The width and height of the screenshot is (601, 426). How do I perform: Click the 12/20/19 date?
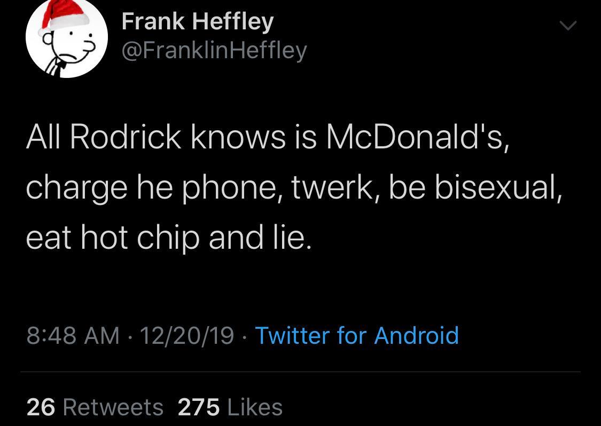186,336
